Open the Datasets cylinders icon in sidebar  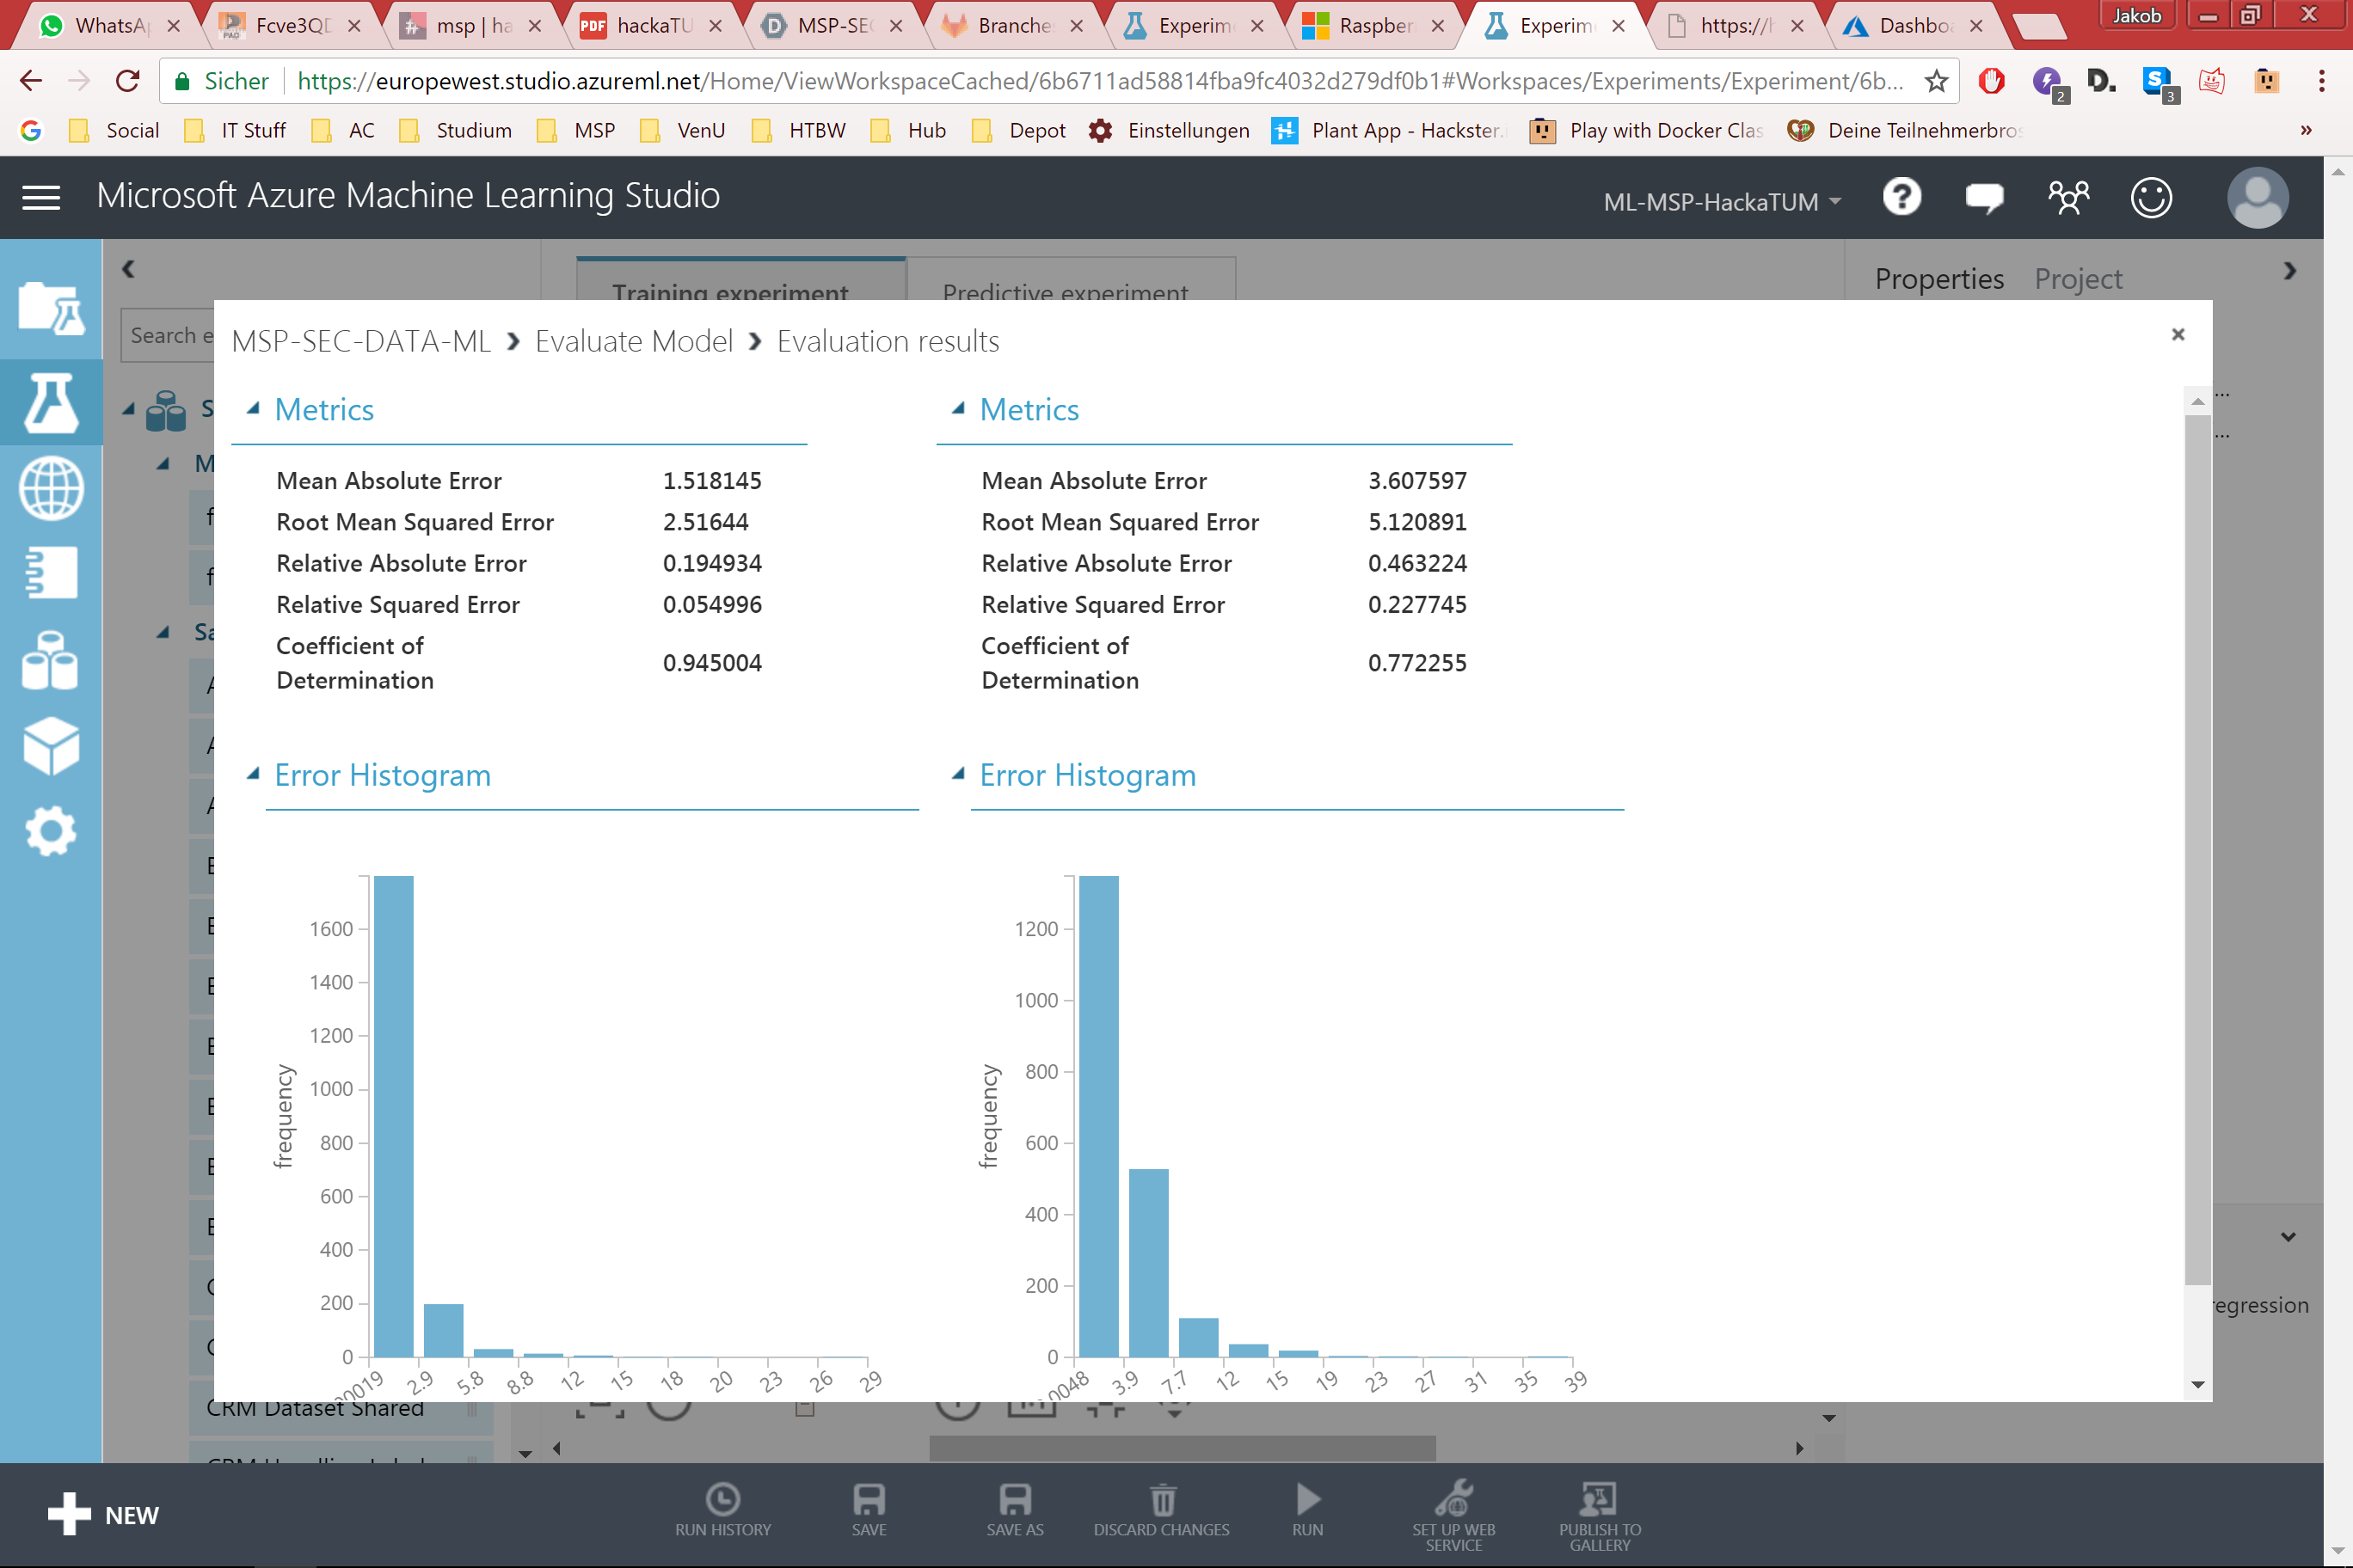(x=51, y=661)
